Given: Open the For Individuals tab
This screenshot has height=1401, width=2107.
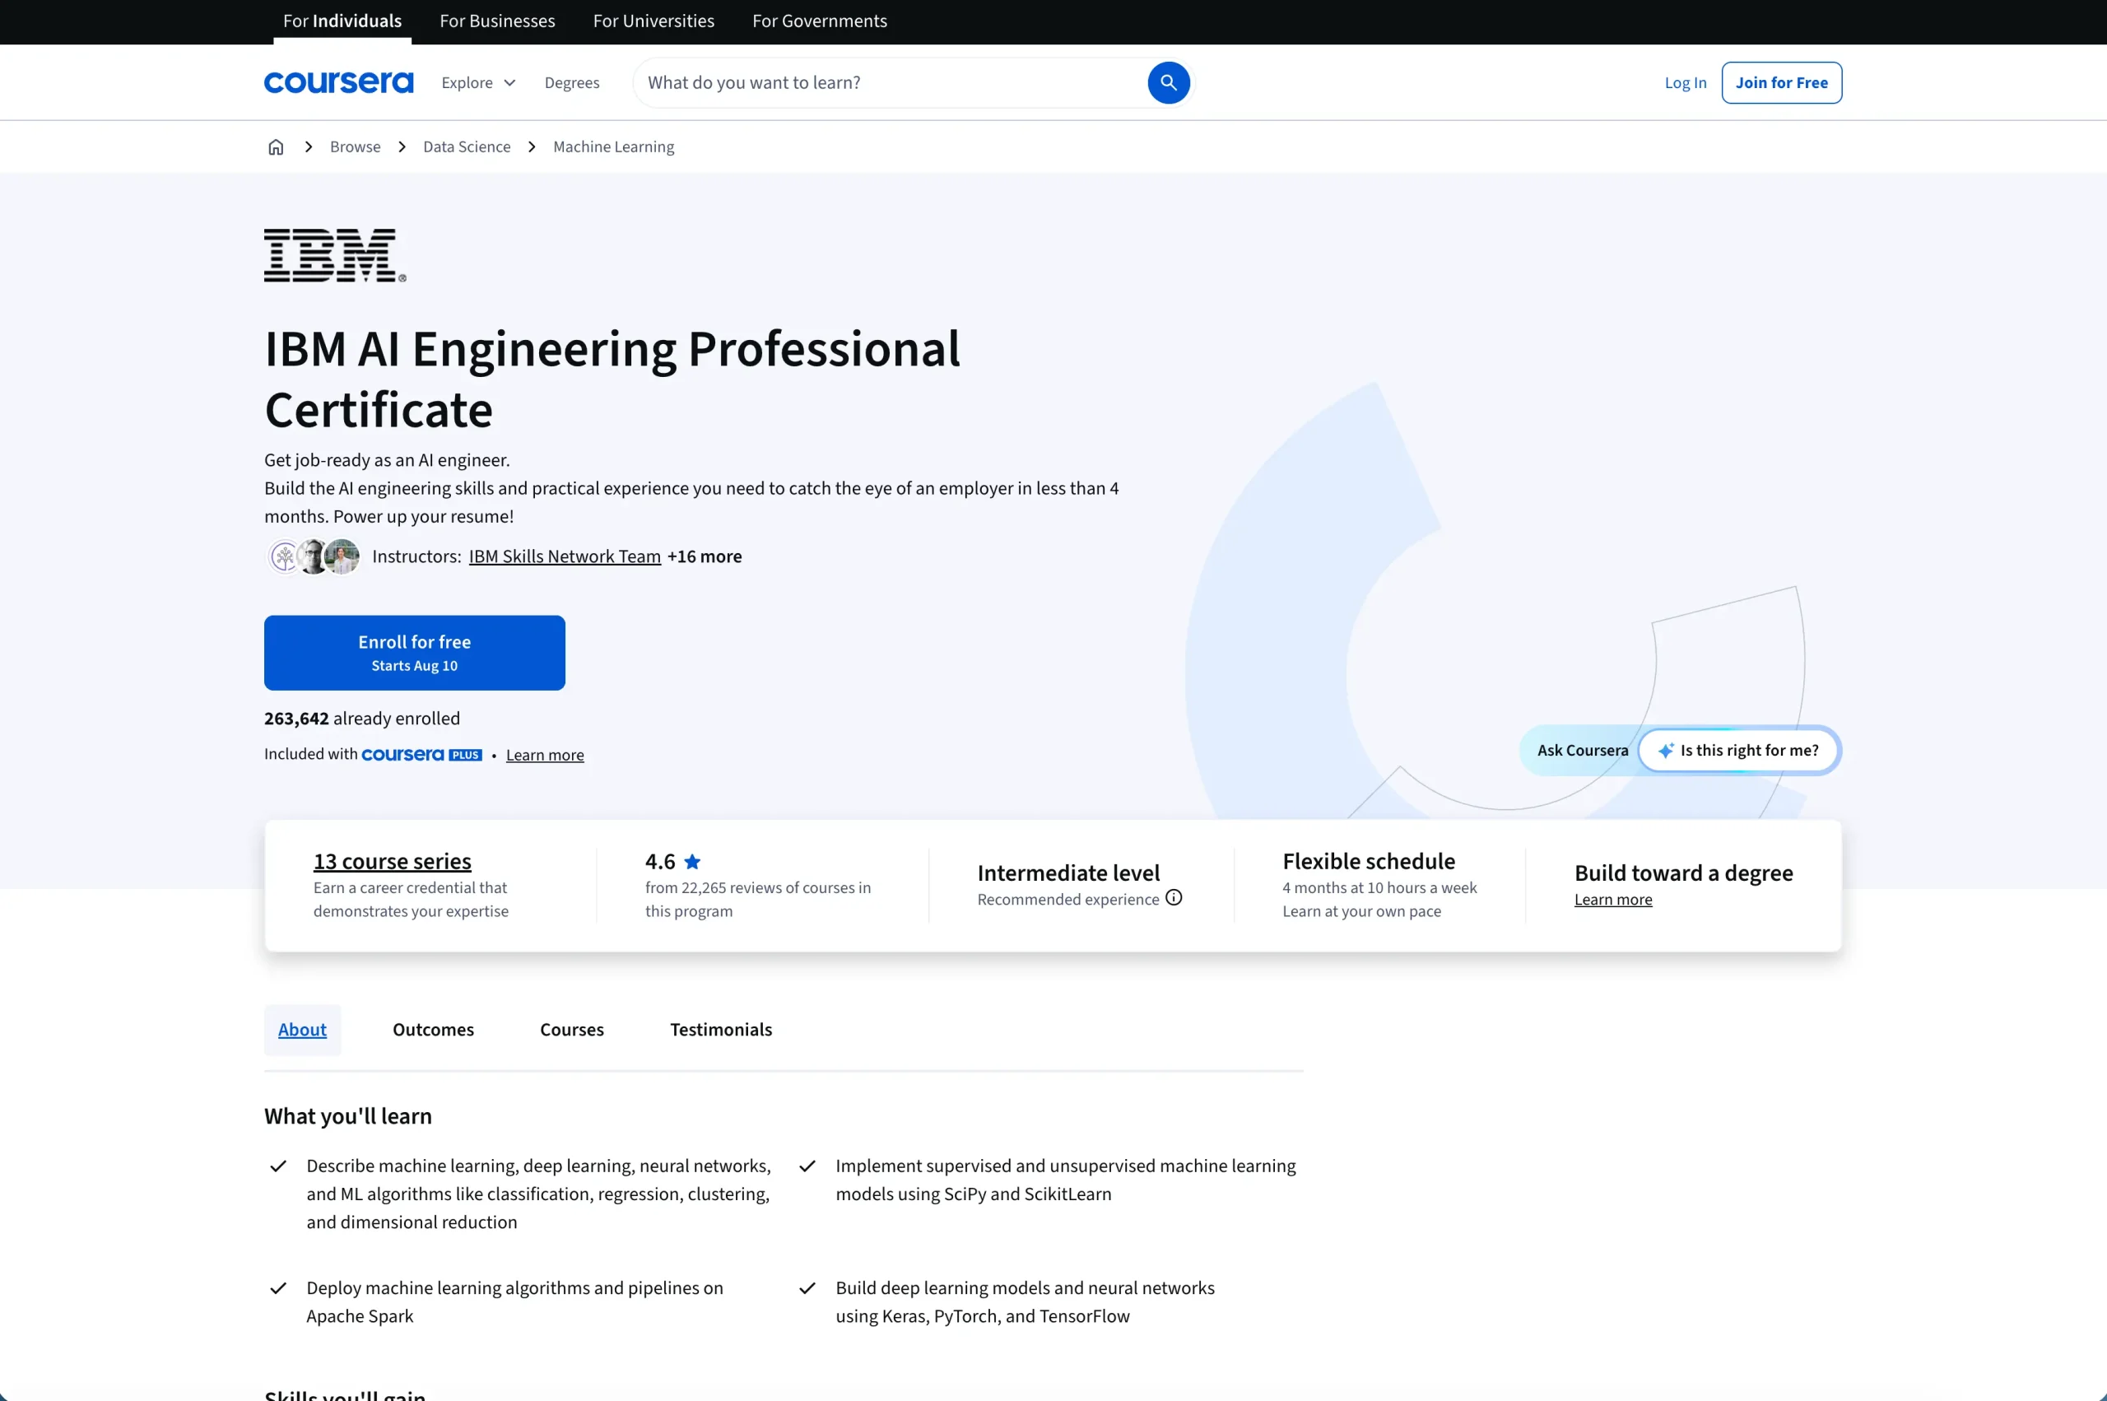Looking at the screenshot, I should [342, 21].
